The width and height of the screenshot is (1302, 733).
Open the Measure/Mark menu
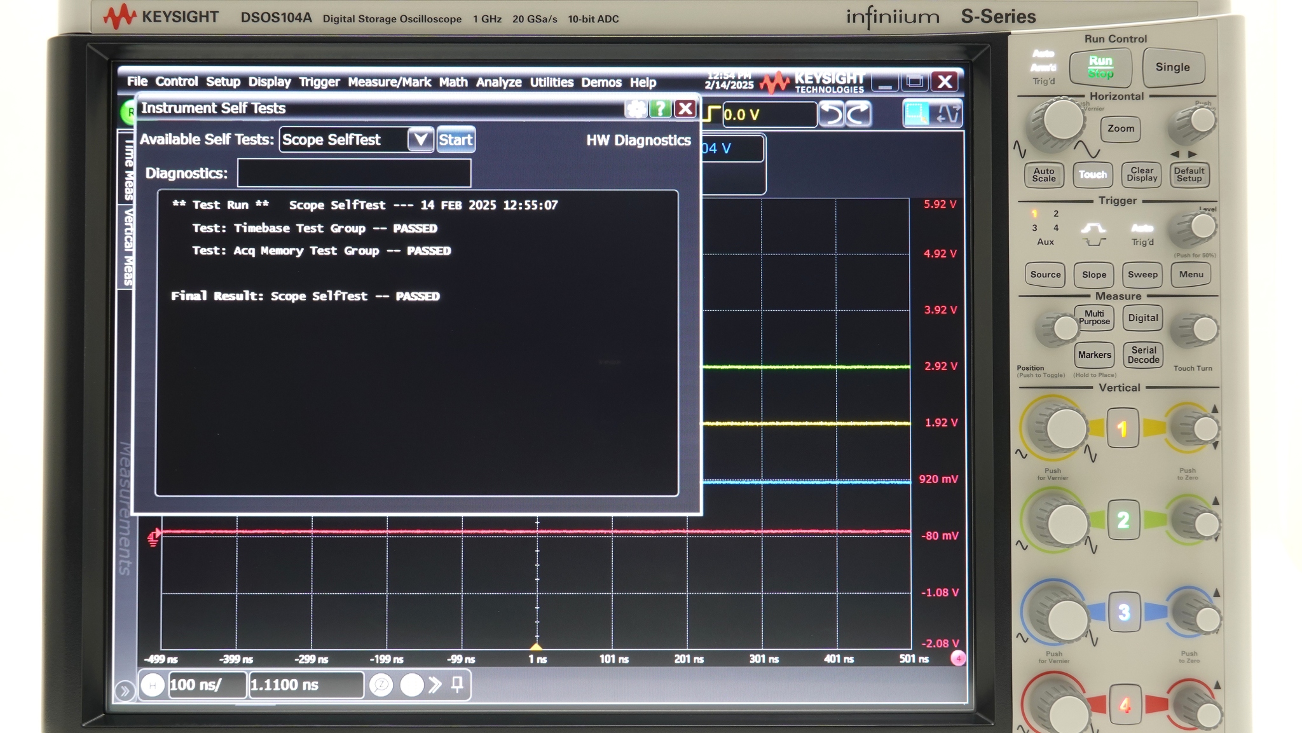click(389, 81)
